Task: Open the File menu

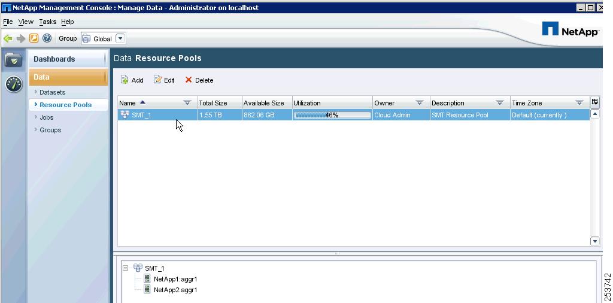Action: [x=8, y=22]
